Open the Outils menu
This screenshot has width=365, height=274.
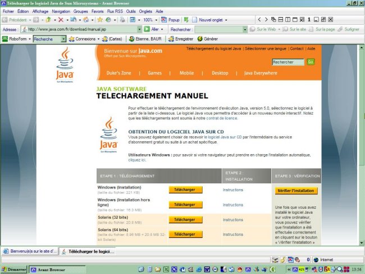(131, 11)
